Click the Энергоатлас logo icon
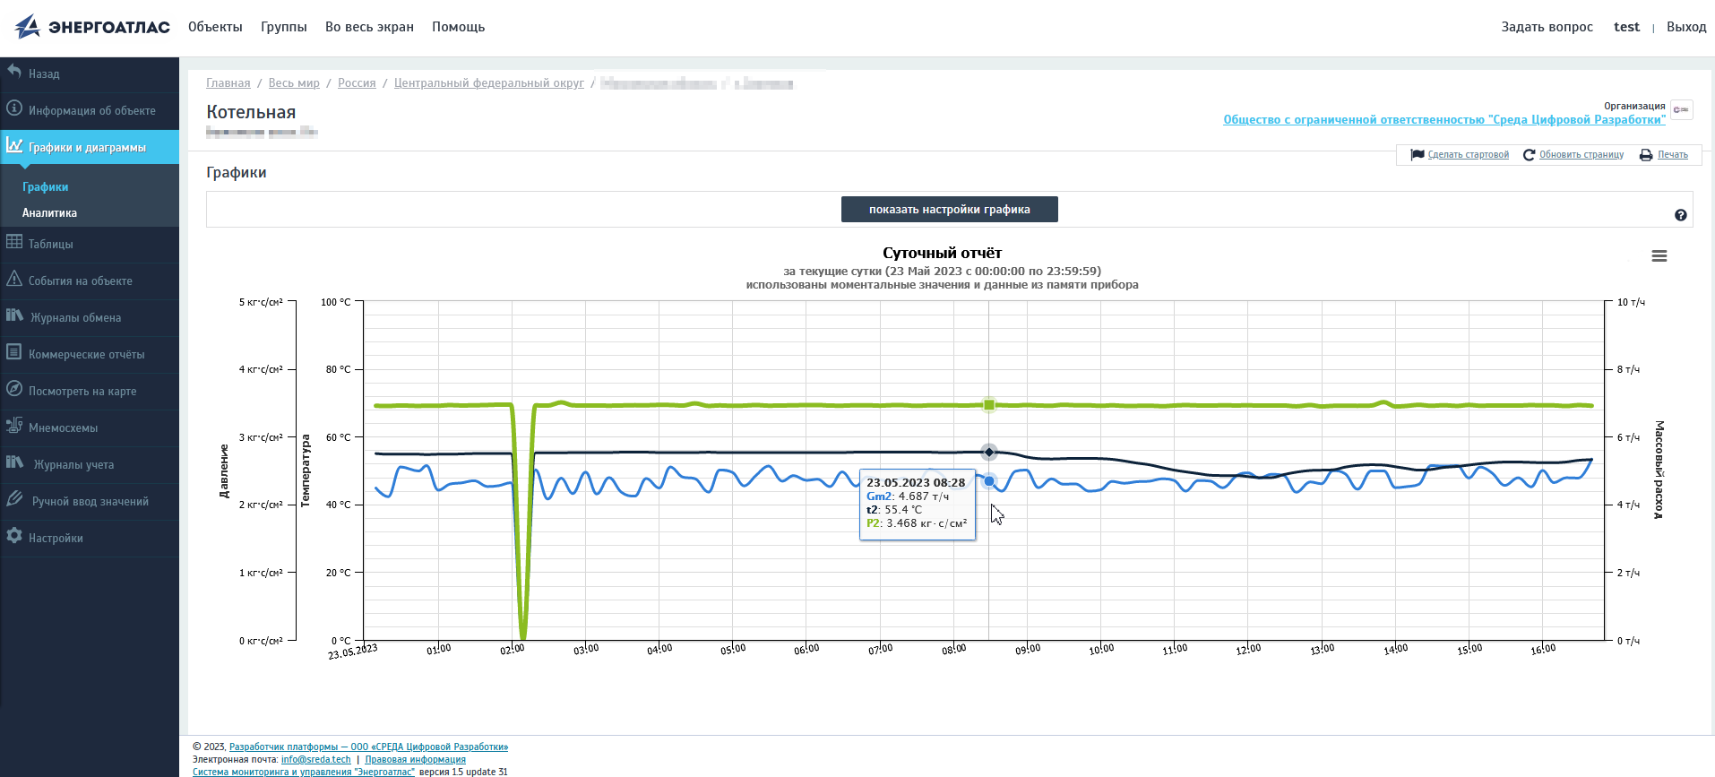This screenshot has width=1715, height=777. pyautogui.click(x=28, y=27)
